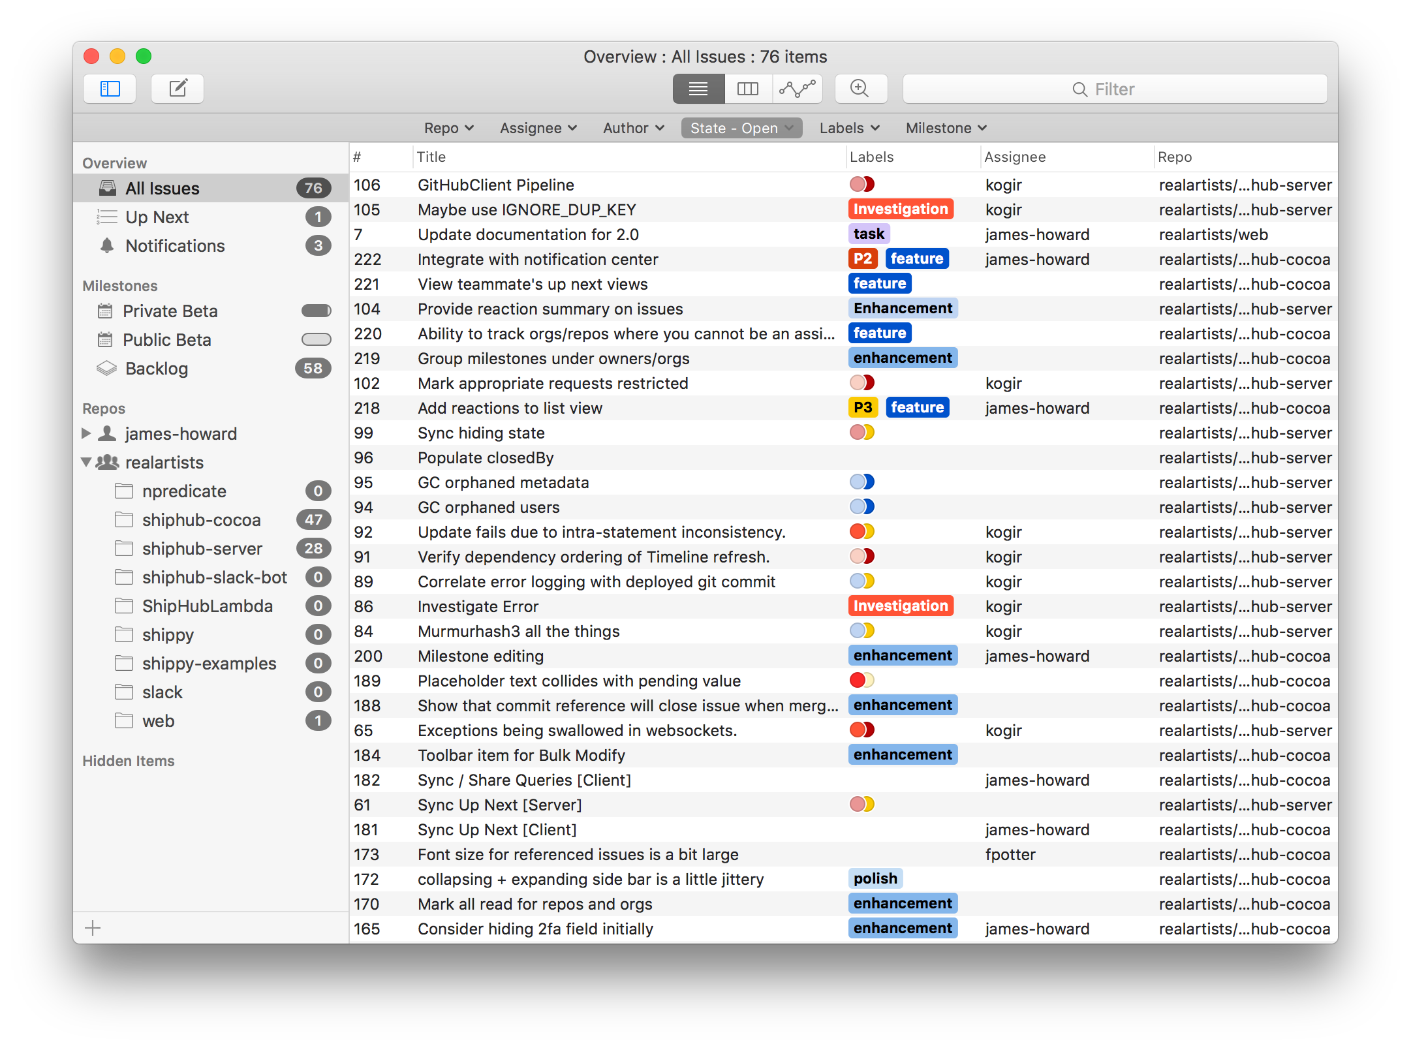Screen dimensions: 1411x1048
Task: Click the Hidden Items section header
Action: click(129, 761)
